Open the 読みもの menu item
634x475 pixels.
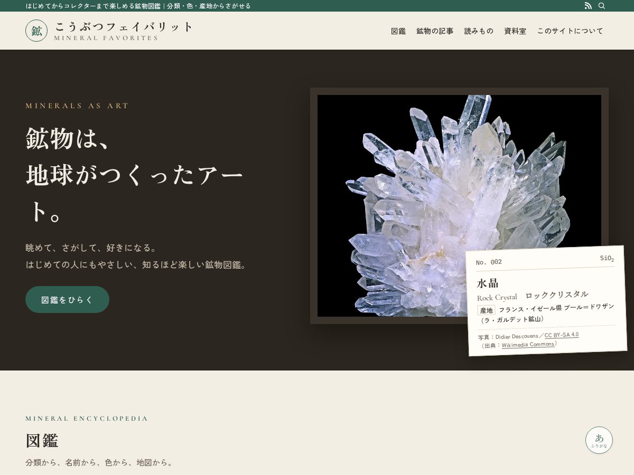click(479, 31)
